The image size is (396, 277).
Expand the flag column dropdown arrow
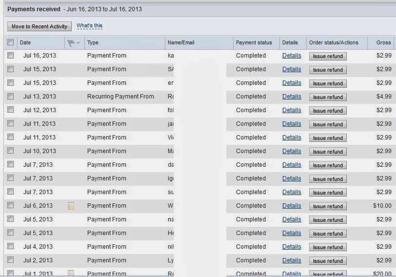click(78, 43)
